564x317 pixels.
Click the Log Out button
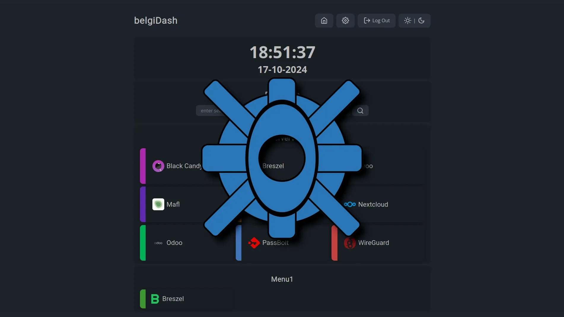click(x=376, y=20)
